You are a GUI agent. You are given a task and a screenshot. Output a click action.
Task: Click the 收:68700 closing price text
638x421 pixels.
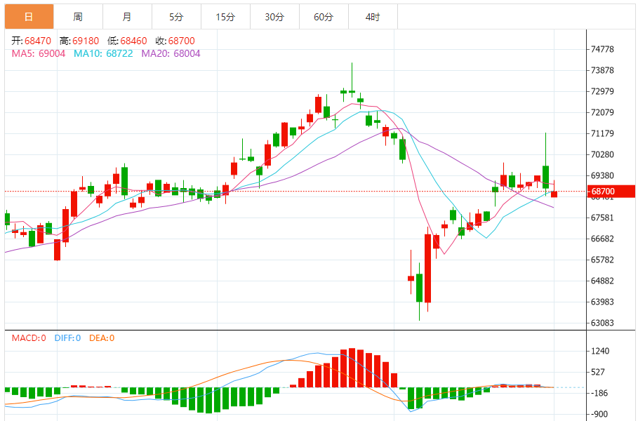(x=175, y=41)
